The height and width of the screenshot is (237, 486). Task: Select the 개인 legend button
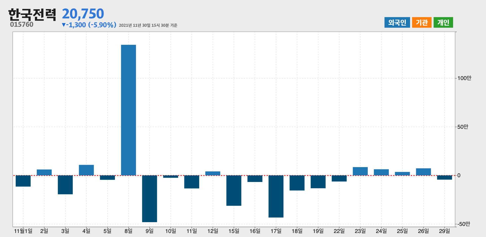443,22
